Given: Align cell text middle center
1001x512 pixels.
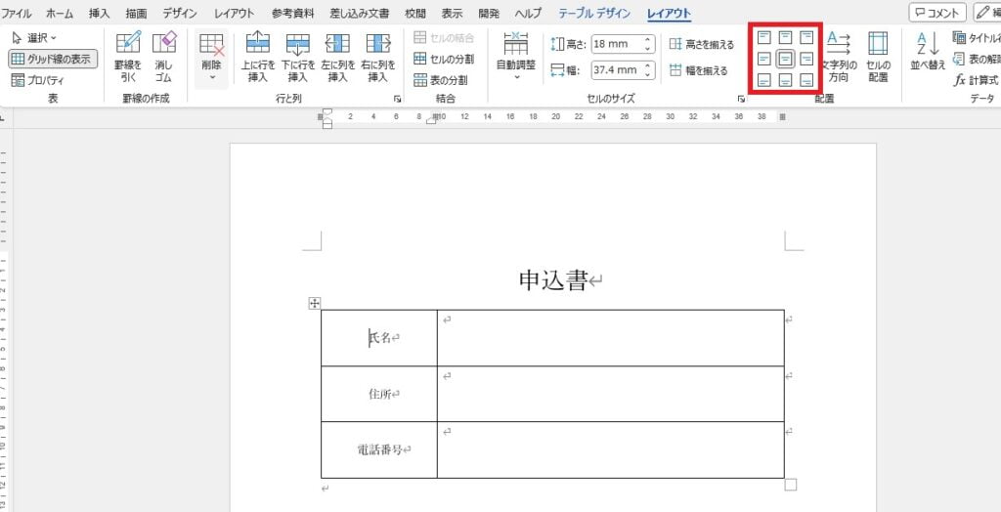Looking at the screenshot, I should pos(786,60).
